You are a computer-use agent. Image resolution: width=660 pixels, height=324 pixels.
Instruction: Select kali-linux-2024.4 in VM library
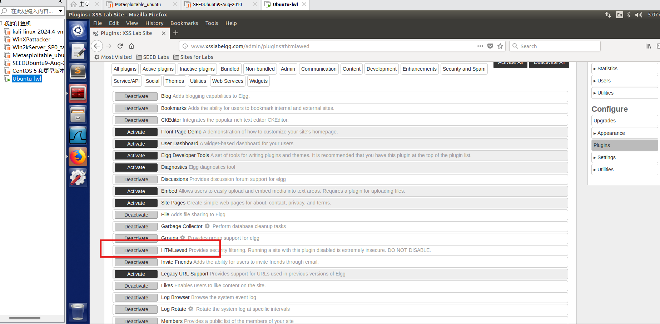click(x=34, y=31)
